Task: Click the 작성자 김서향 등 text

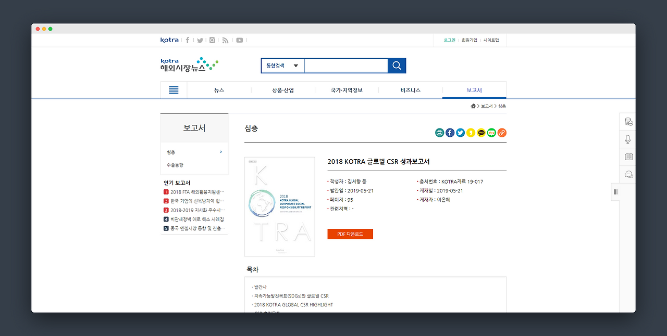Action: [x=347, y=182]
